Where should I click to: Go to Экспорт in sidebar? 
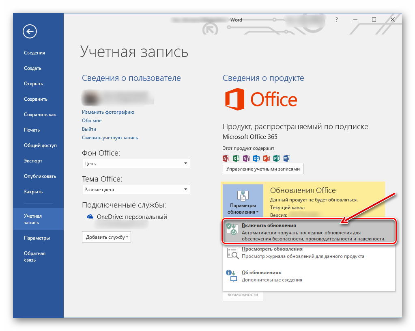click(x=33, y=161)
